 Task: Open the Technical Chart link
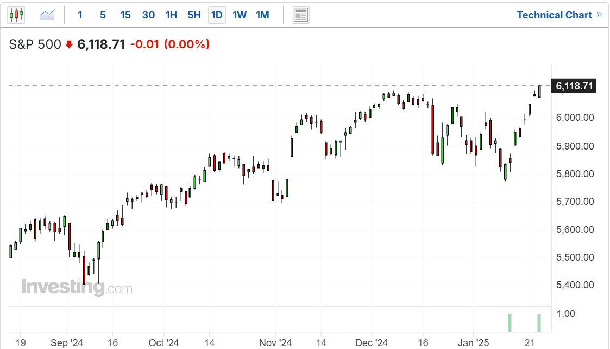pos(559,15)
